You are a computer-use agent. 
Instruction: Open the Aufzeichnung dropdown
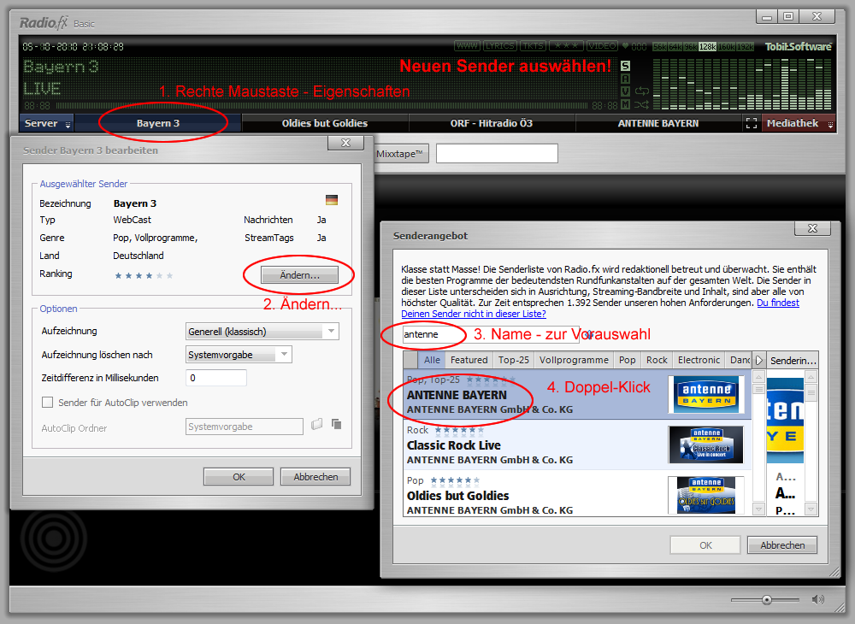(262, 332)
